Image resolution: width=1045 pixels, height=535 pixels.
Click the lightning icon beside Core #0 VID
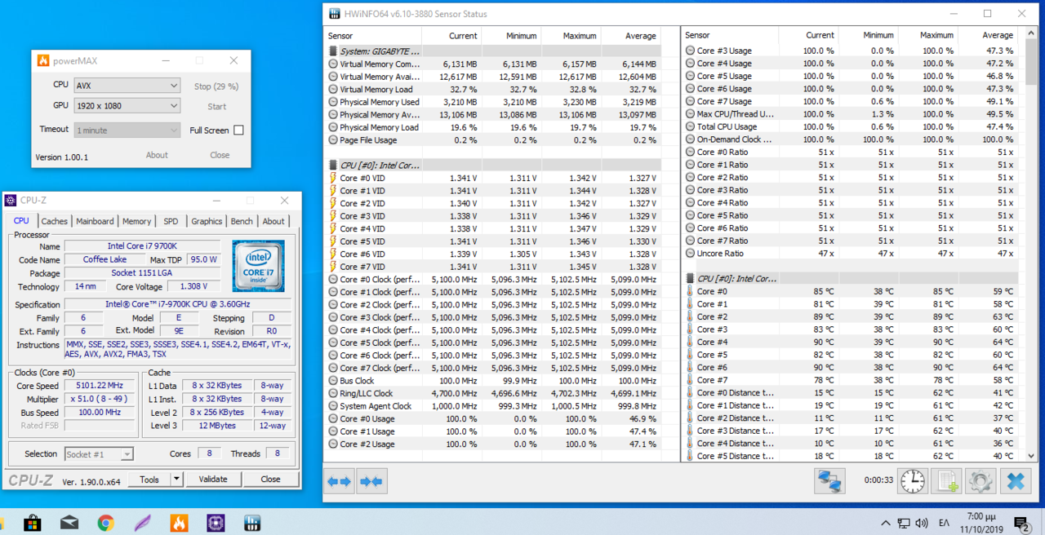tap(332, 178)
